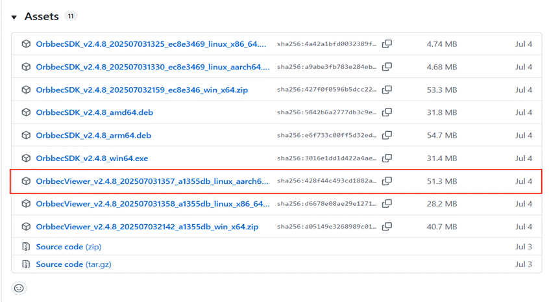Click package icon beside arm64.deb
The height and width of the screenshot is (302, 549).
pos(26,135)
